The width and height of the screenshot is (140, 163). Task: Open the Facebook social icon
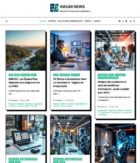tap(120, 21)
